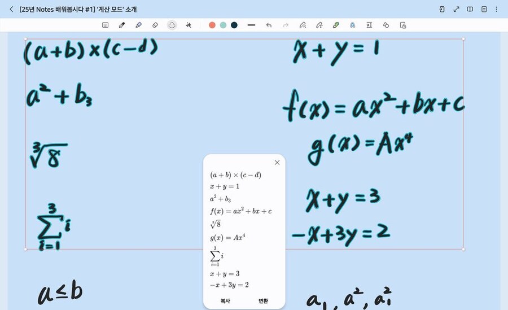Select the Eraser tool
The image size is (508, 310).
click(x=155, y=25)
